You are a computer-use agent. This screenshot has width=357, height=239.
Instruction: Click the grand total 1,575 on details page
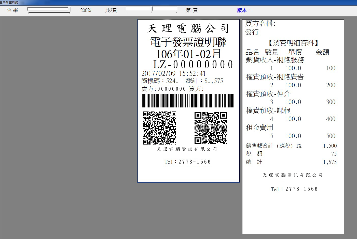330,162
